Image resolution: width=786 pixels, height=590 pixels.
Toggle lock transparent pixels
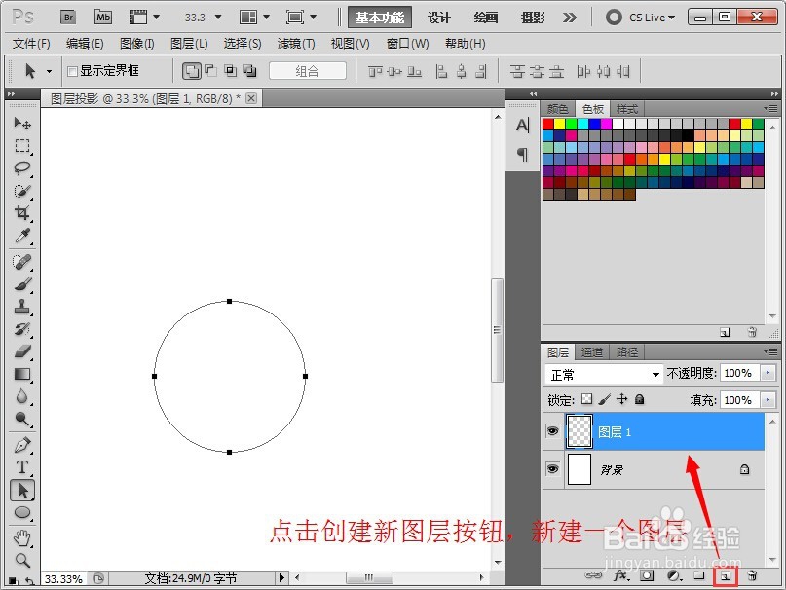(587, 399)
